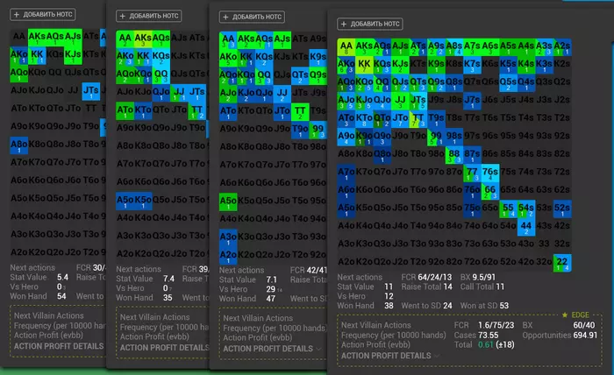Image resolution: width=614 pixels, height=375 pixels.
Task: Click the blue A8o cell in the leftmost grid
Action: (19, 145)
